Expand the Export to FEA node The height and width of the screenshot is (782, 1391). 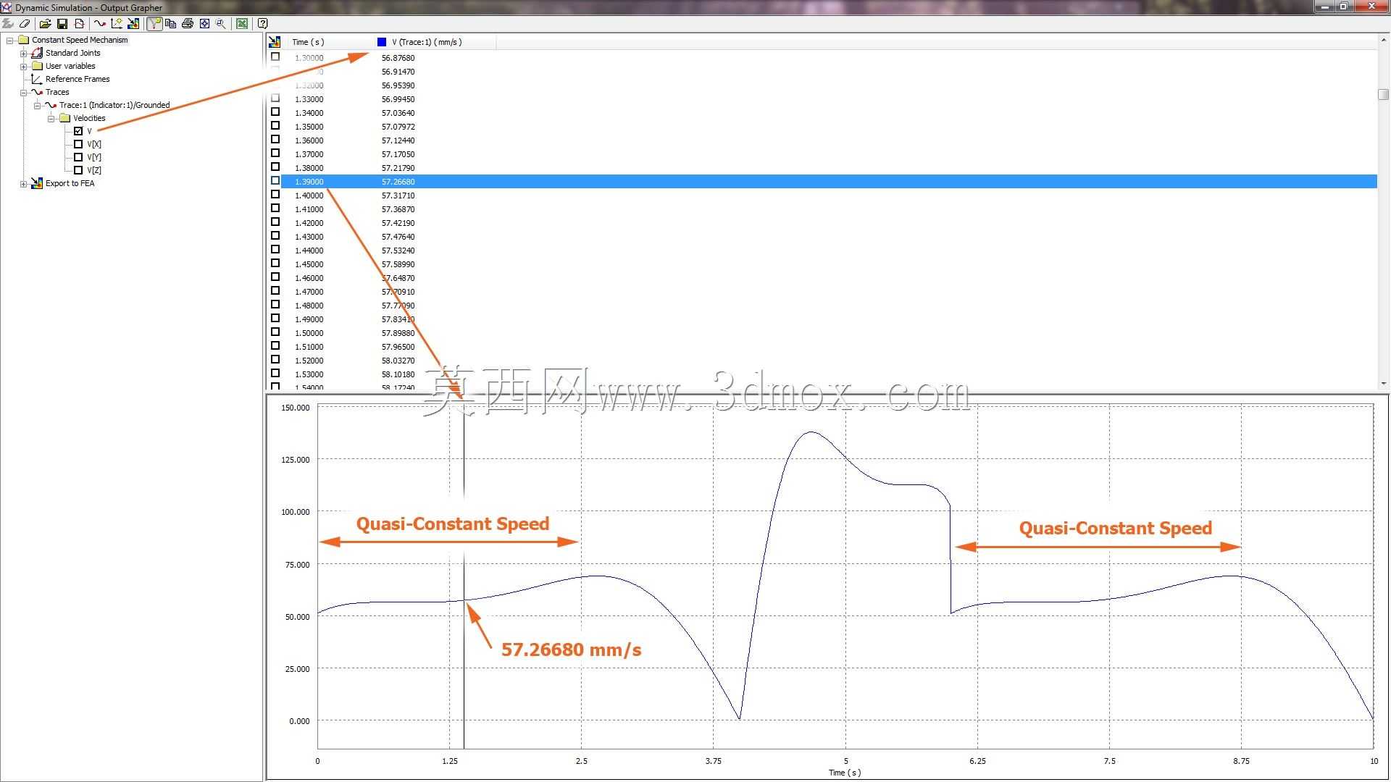24,184
